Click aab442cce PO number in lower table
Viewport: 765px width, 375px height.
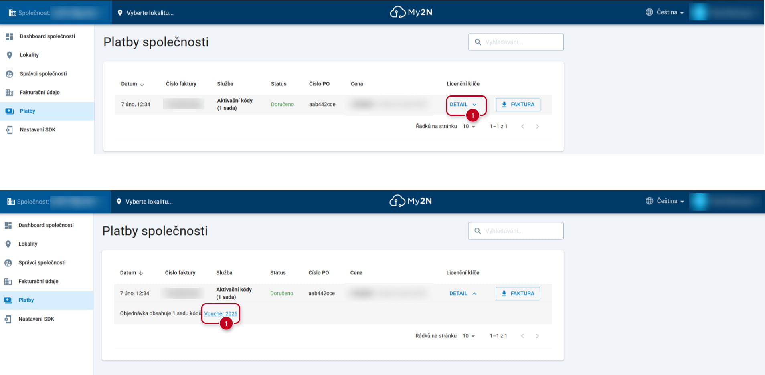322,294
